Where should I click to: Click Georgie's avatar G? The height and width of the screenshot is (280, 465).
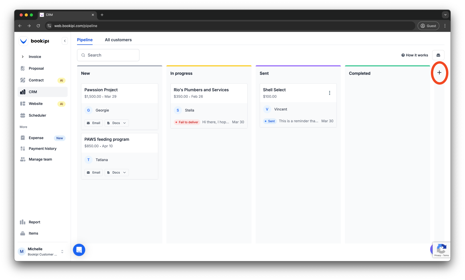[x=89, y=110]
